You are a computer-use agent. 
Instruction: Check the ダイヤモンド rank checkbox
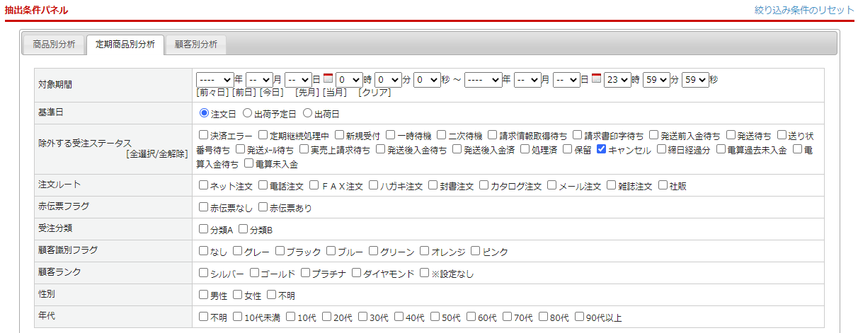[x=357, y=273]
